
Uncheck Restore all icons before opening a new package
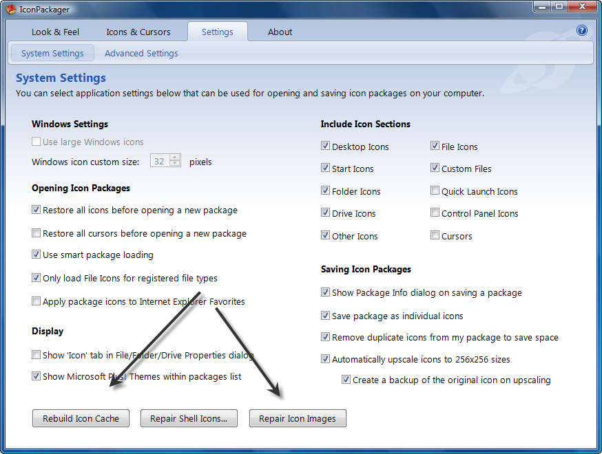(36, 210)
